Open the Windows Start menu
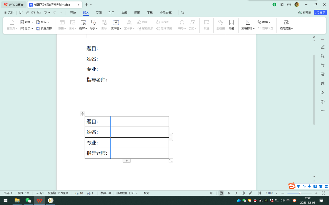 5,200
